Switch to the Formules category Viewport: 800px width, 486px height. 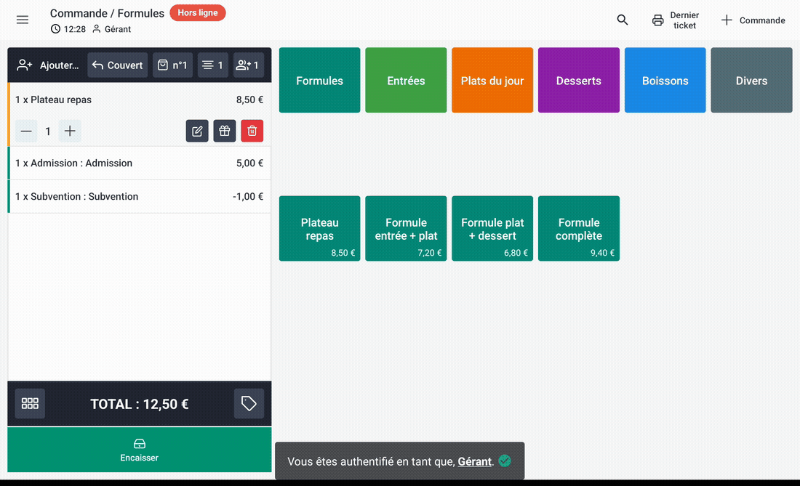tap(319, 80)
